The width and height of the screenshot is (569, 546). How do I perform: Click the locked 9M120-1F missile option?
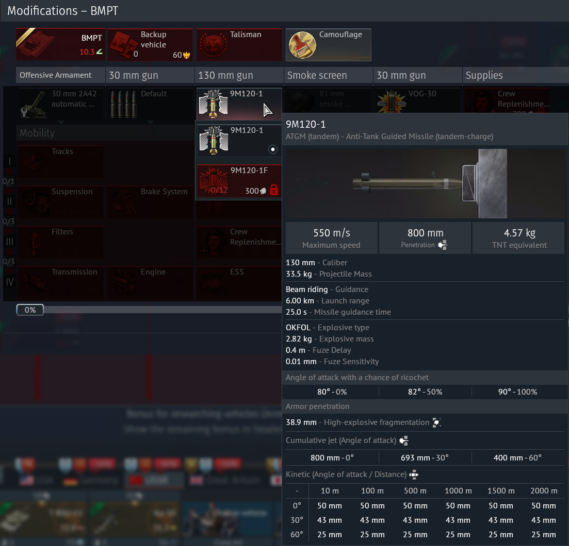point(239,181)
